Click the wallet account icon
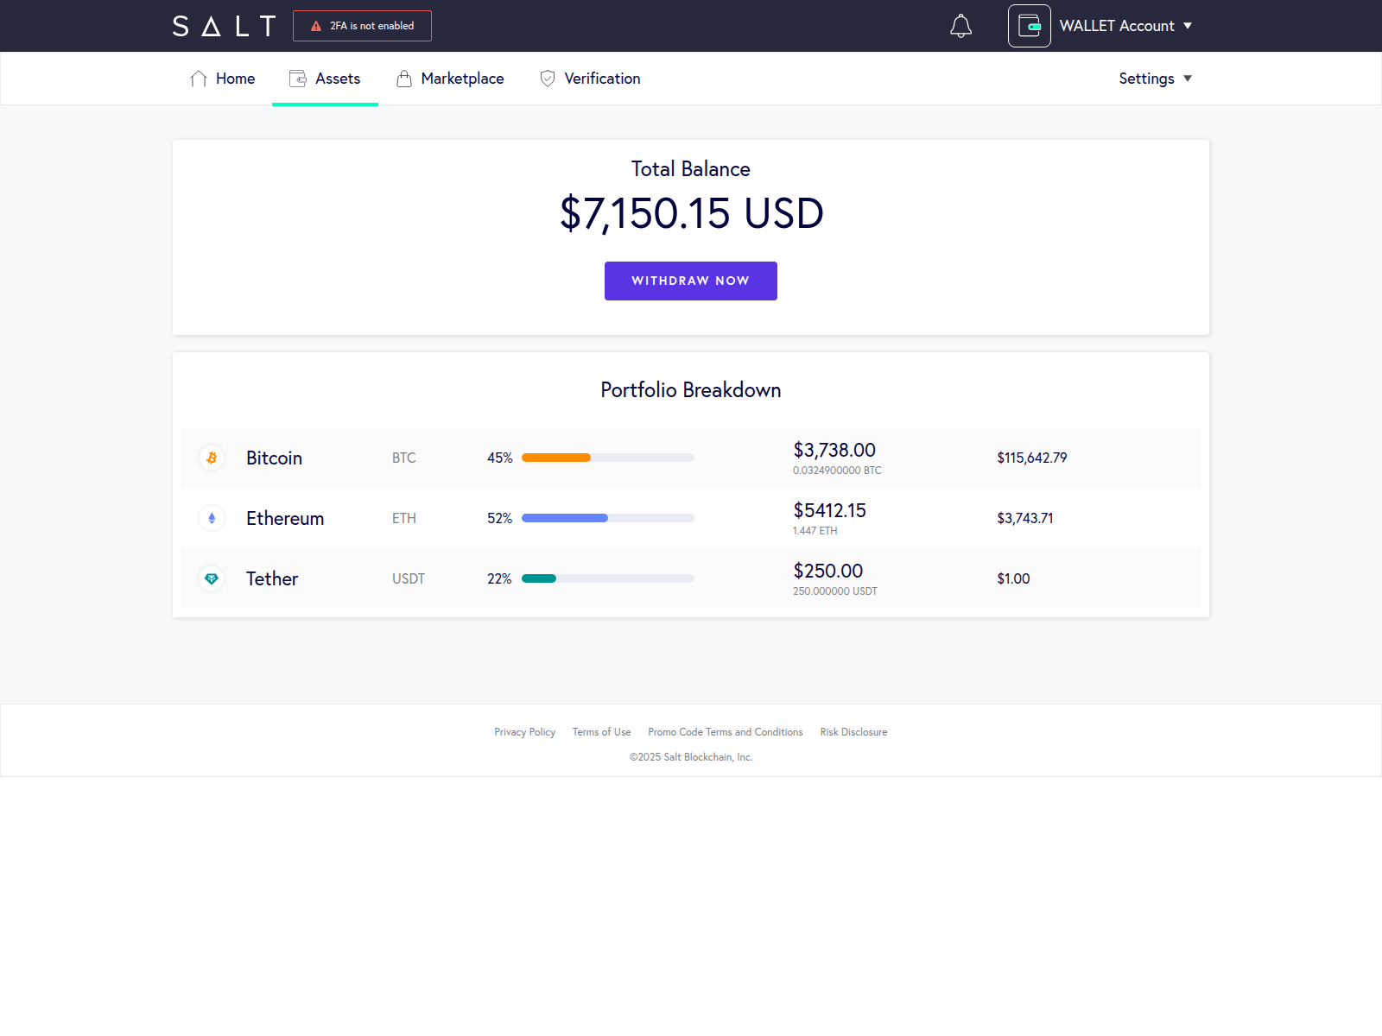The height and width of the screenshot is (1036, 1382). point(1029,26)
